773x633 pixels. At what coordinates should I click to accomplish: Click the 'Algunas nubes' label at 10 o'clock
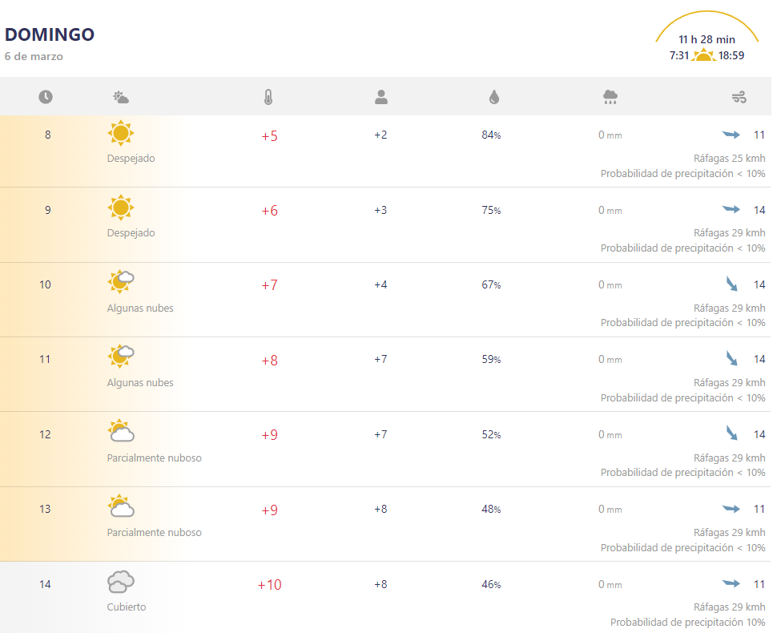point(140,308)
